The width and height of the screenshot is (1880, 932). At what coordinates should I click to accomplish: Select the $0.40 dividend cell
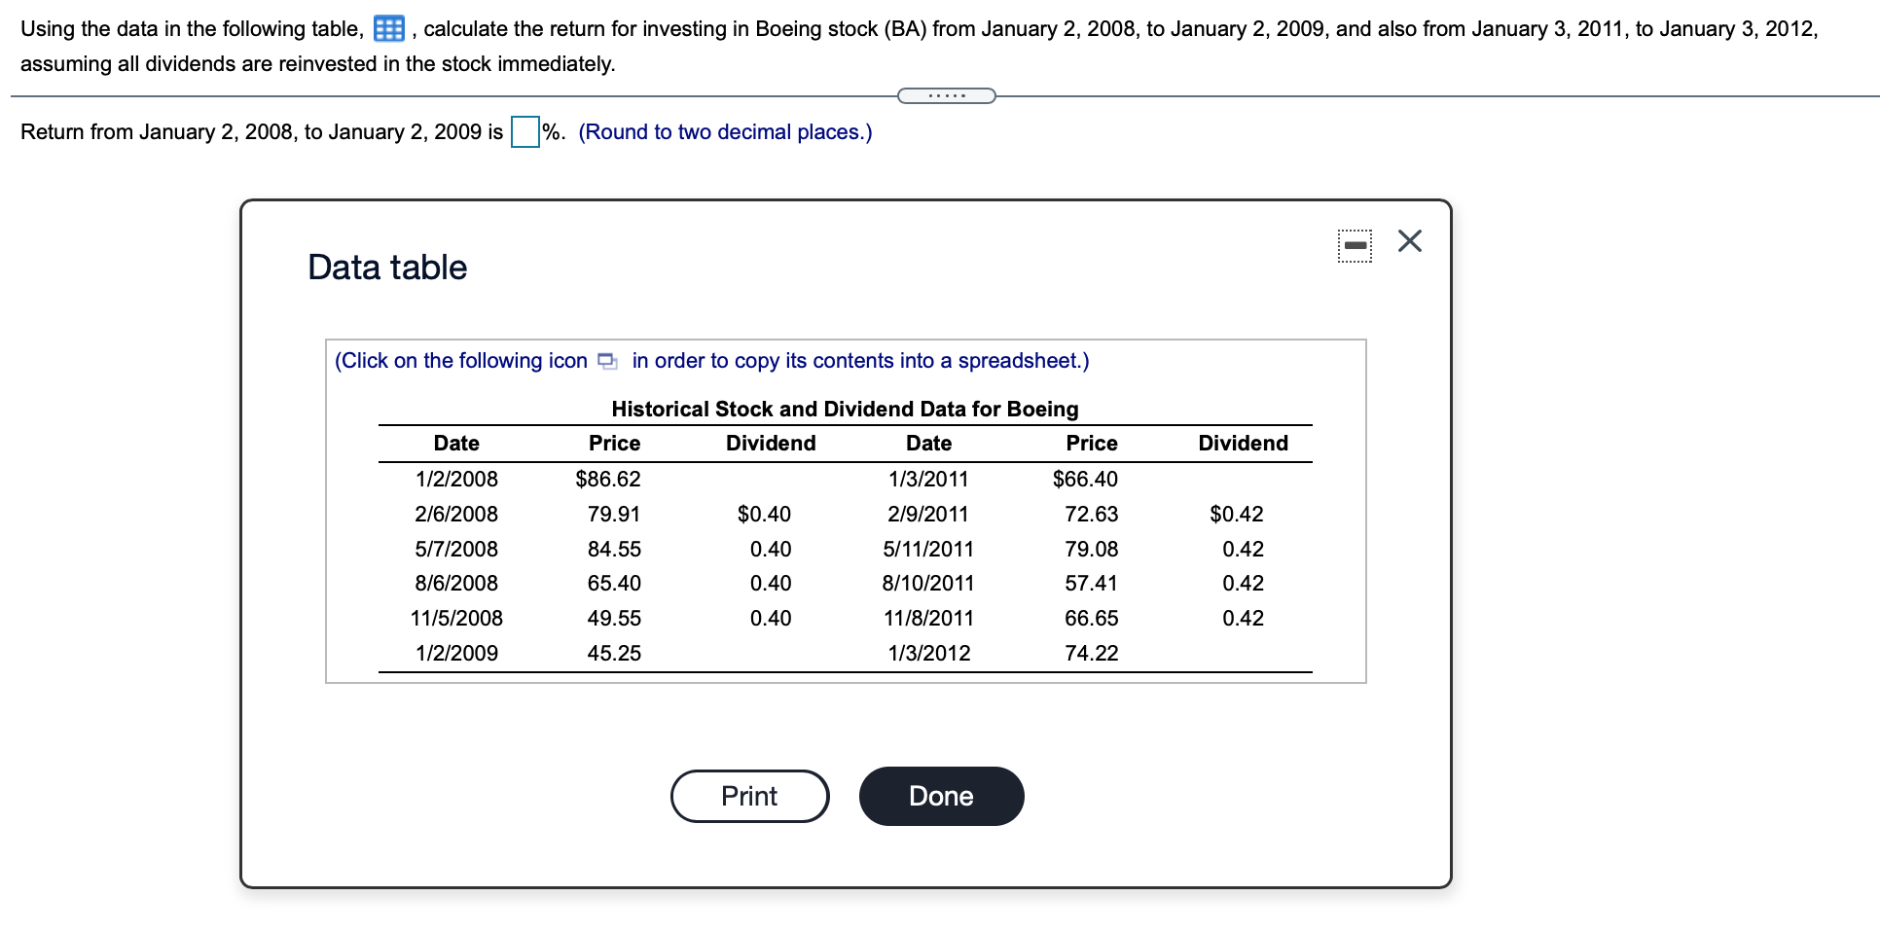(x=764, y=514)
